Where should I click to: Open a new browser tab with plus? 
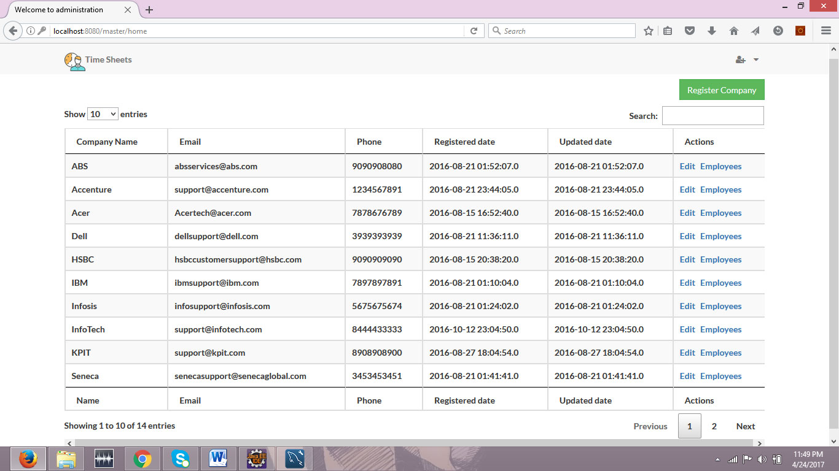coord(149,10)
